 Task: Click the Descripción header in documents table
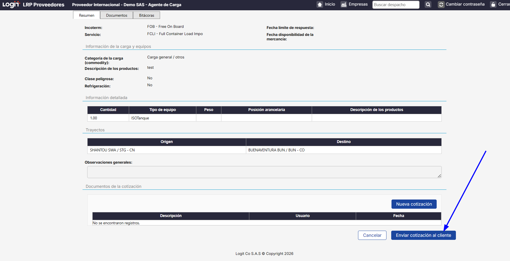click(x=171, y=216)
